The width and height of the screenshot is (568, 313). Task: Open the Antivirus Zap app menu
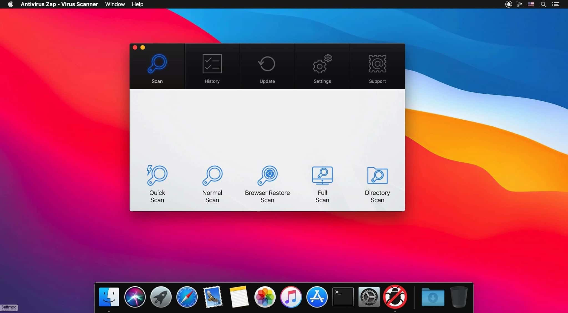[59, 4]
